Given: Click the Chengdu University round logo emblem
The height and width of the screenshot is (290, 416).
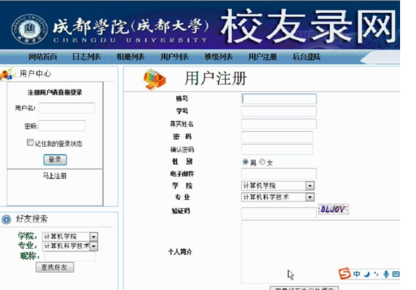Looking at the screenshot, I should pos(30,29).
